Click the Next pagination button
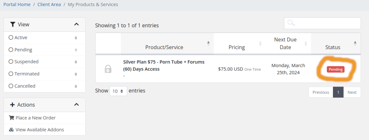369x140 pixels. pyautogui.click(x=352, y=92)
